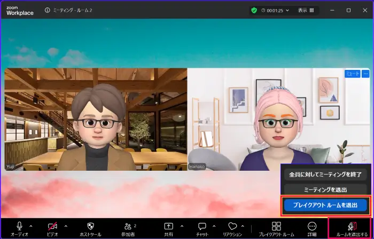This screenshot has width=374, height=239.
Task: Click Yuji name label
Action: click(10, 166)
